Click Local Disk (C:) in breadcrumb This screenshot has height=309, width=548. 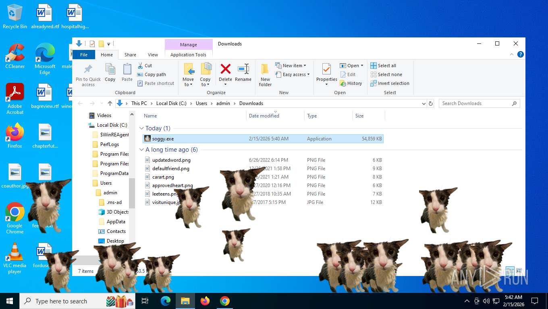pos(171,103)
